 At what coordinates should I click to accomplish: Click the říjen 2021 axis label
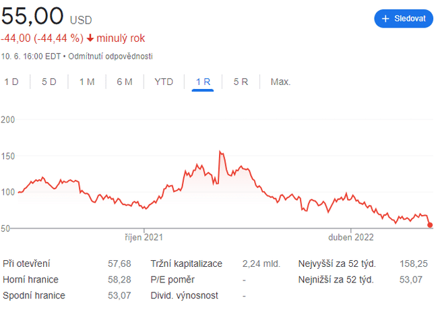[x=144, y=237]
